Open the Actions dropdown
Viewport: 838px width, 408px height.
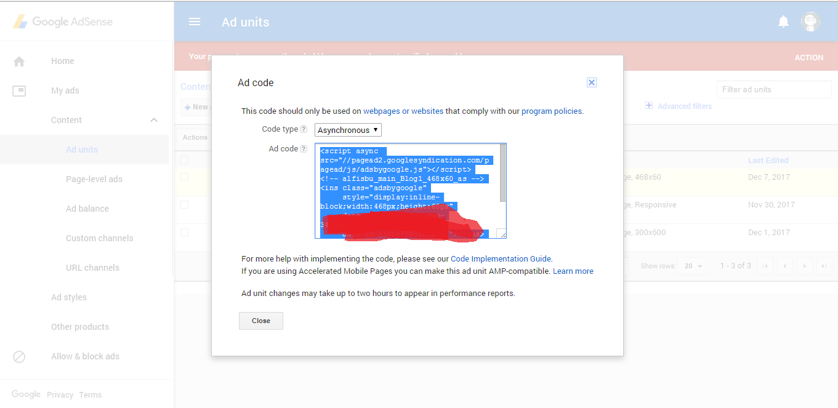195,137
